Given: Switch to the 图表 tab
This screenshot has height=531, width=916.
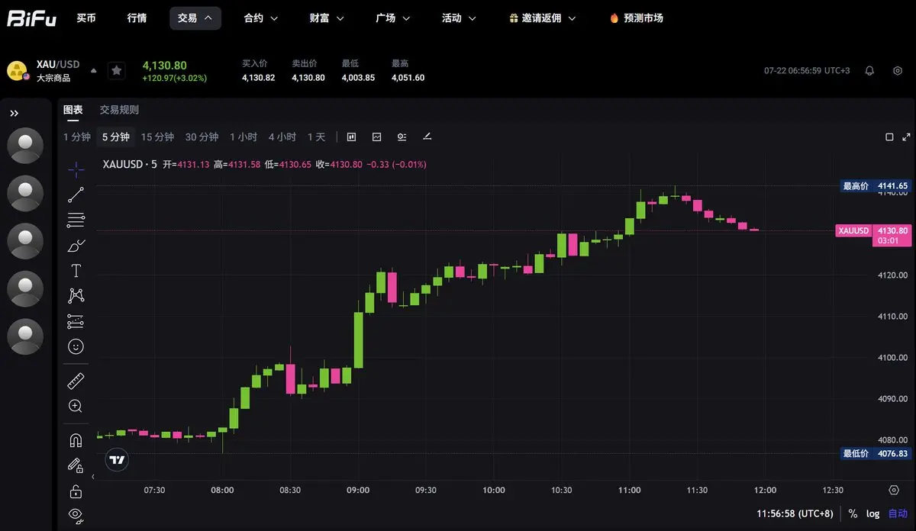Looking at the screenshot, I should 73,110.
